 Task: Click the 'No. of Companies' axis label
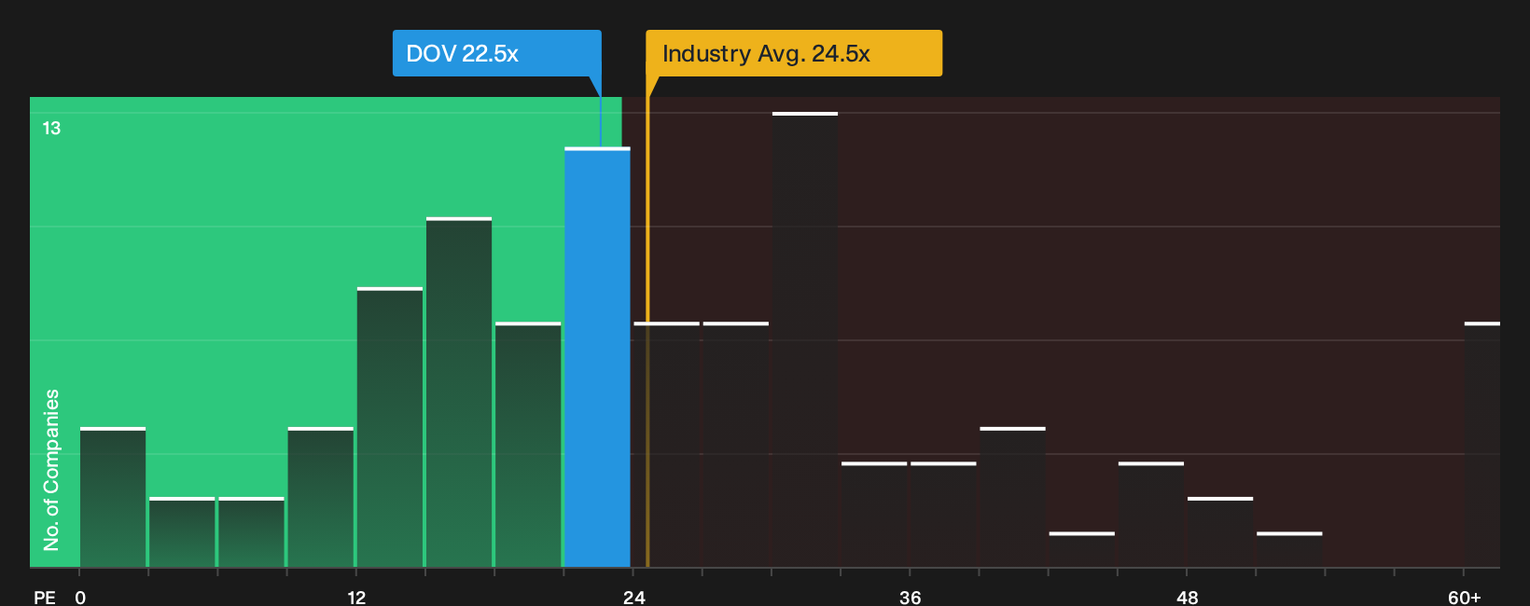coord(51,469)
